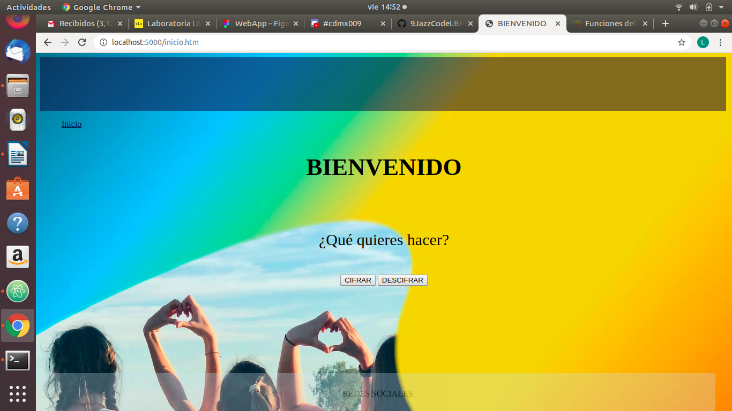
Task: Bookmark this page with the star icon
Action: click(682, 42)
